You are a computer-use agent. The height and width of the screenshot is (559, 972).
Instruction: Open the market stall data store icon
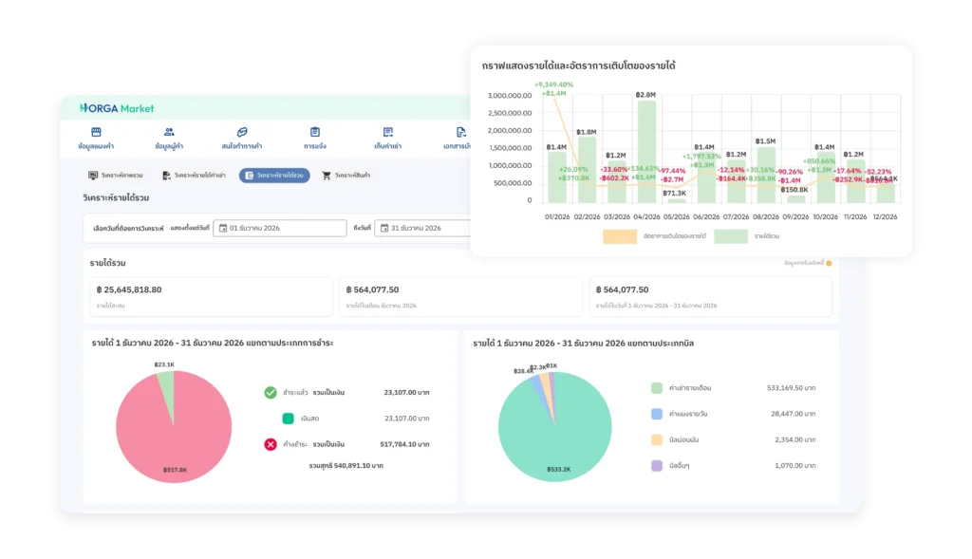click(x=96, y=132)
